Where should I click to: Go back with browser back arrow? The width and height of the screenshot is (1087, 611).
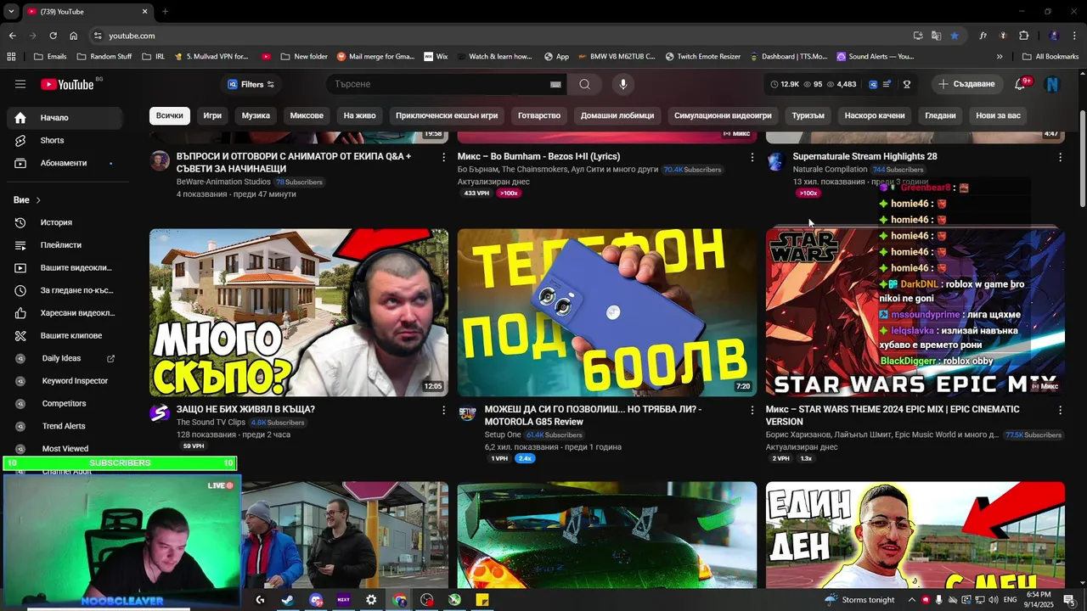(x=12, y=36)
